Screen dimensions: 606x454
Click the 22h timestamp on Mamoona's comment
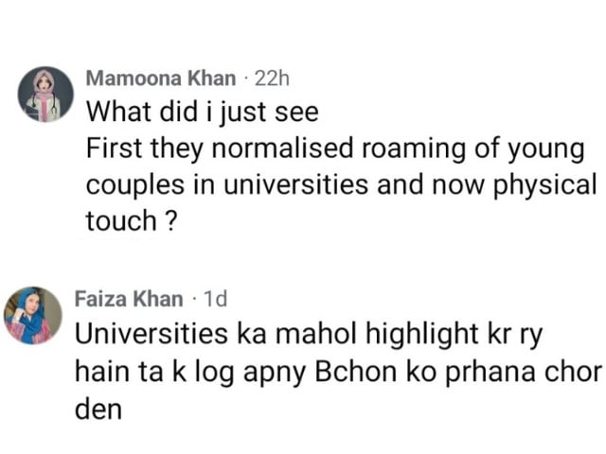point(272,79)
